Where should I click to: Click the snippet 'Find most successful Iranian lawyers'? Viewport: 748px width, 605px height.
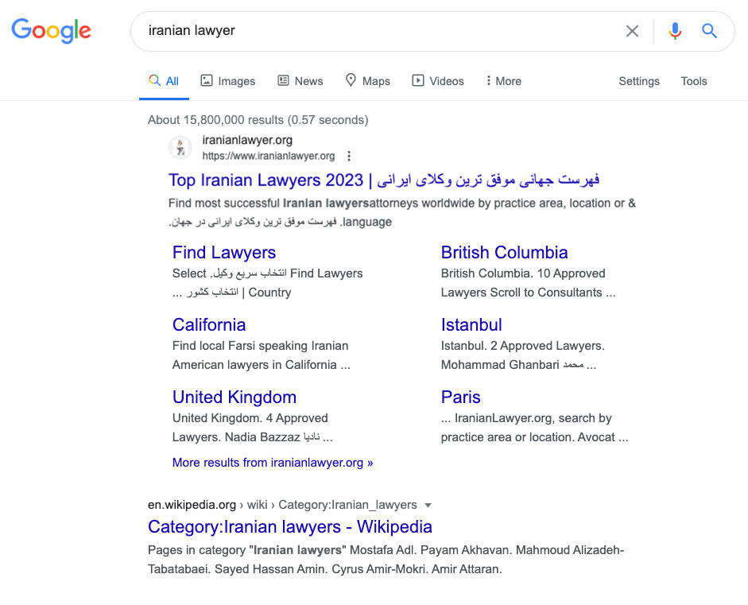[269, 204]
